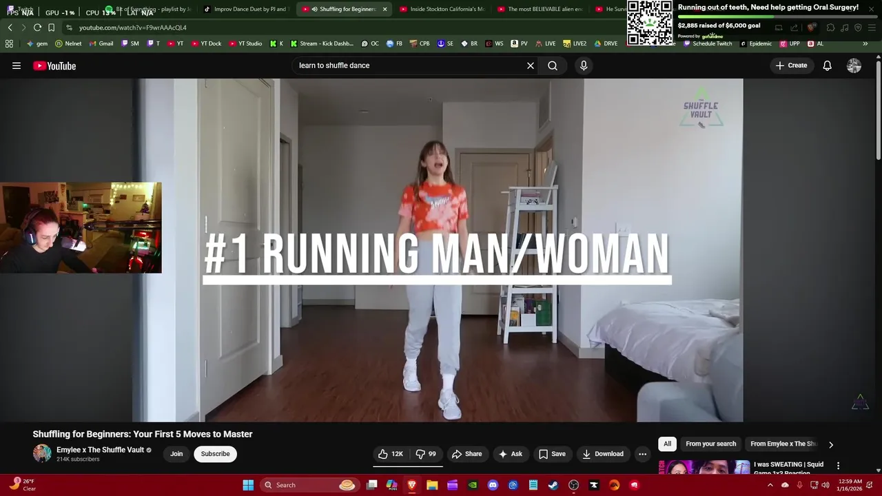Open Emylee x The Shuffle Vault channel name
The image size is (882, 496).
[x=100, y=450]
